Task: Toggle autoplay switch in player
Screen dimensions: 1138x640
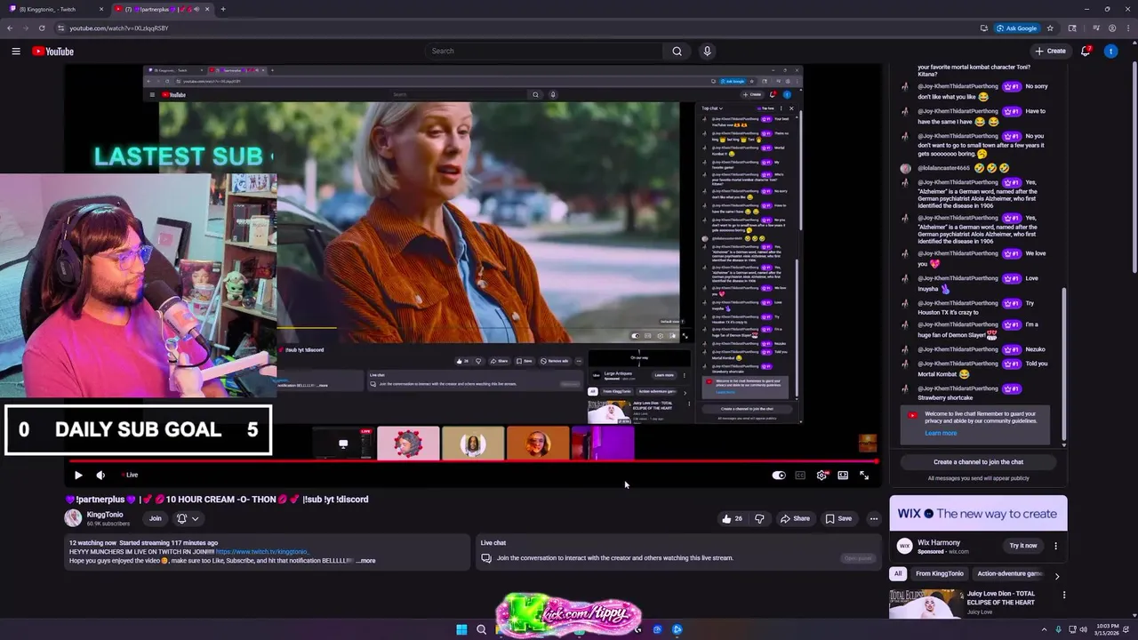Action: pos(779,476)
